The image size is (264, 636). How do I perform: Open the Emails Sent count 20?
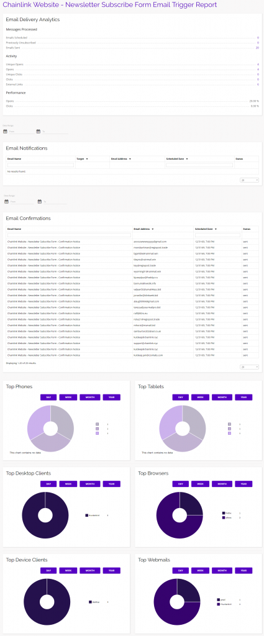pos(257,48)
